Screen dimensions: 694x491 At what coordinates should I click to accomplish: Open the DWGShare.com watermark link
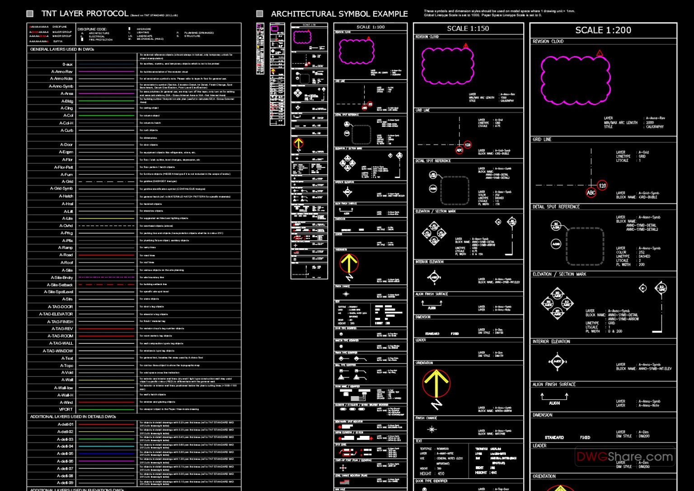(624, 457)
